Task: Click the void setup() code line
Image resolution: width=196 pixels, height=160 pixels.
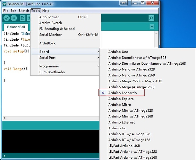Action: coord(16,51)
